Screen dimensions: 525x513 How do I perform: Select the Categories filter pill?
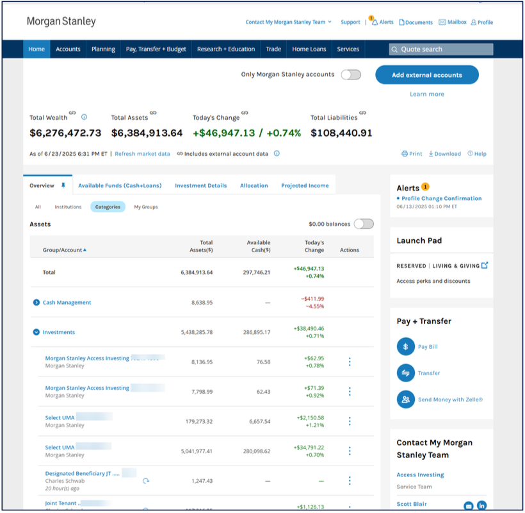pos(108,207)
